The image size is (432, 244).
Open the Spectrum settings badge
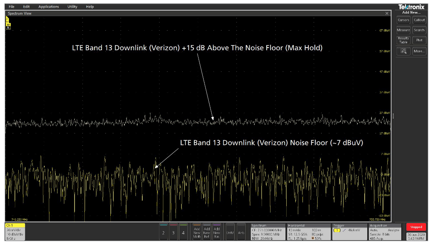(268, 232)
